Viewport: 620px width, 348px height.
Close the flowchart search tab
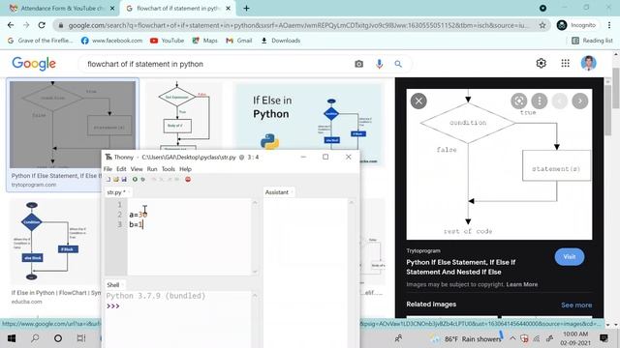[229, 9]
